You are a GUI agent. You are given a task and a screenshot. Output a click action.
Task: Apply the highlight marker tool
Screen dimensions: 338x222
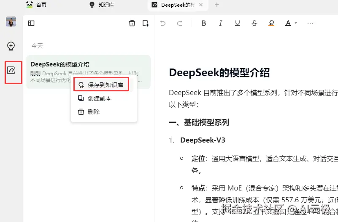(x=271, y=23)
